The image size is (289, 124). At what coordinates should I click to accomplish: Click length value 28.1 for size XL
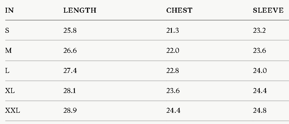click(x=70, y=91)
